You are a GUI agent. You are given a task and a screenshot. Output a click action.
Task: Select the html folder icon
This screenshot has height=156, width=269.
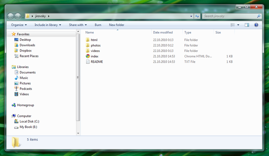(88, 40)
